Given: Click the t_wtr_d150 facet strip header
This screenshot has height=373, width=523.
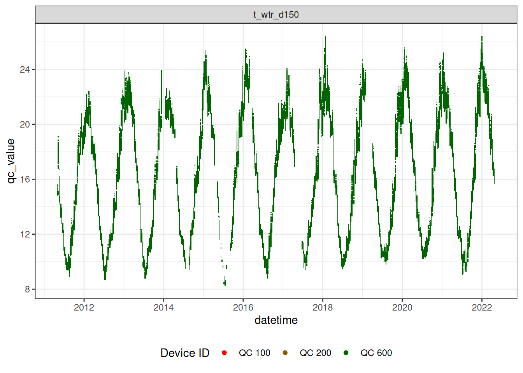Looking at the screenshot, I should [276, 15].
